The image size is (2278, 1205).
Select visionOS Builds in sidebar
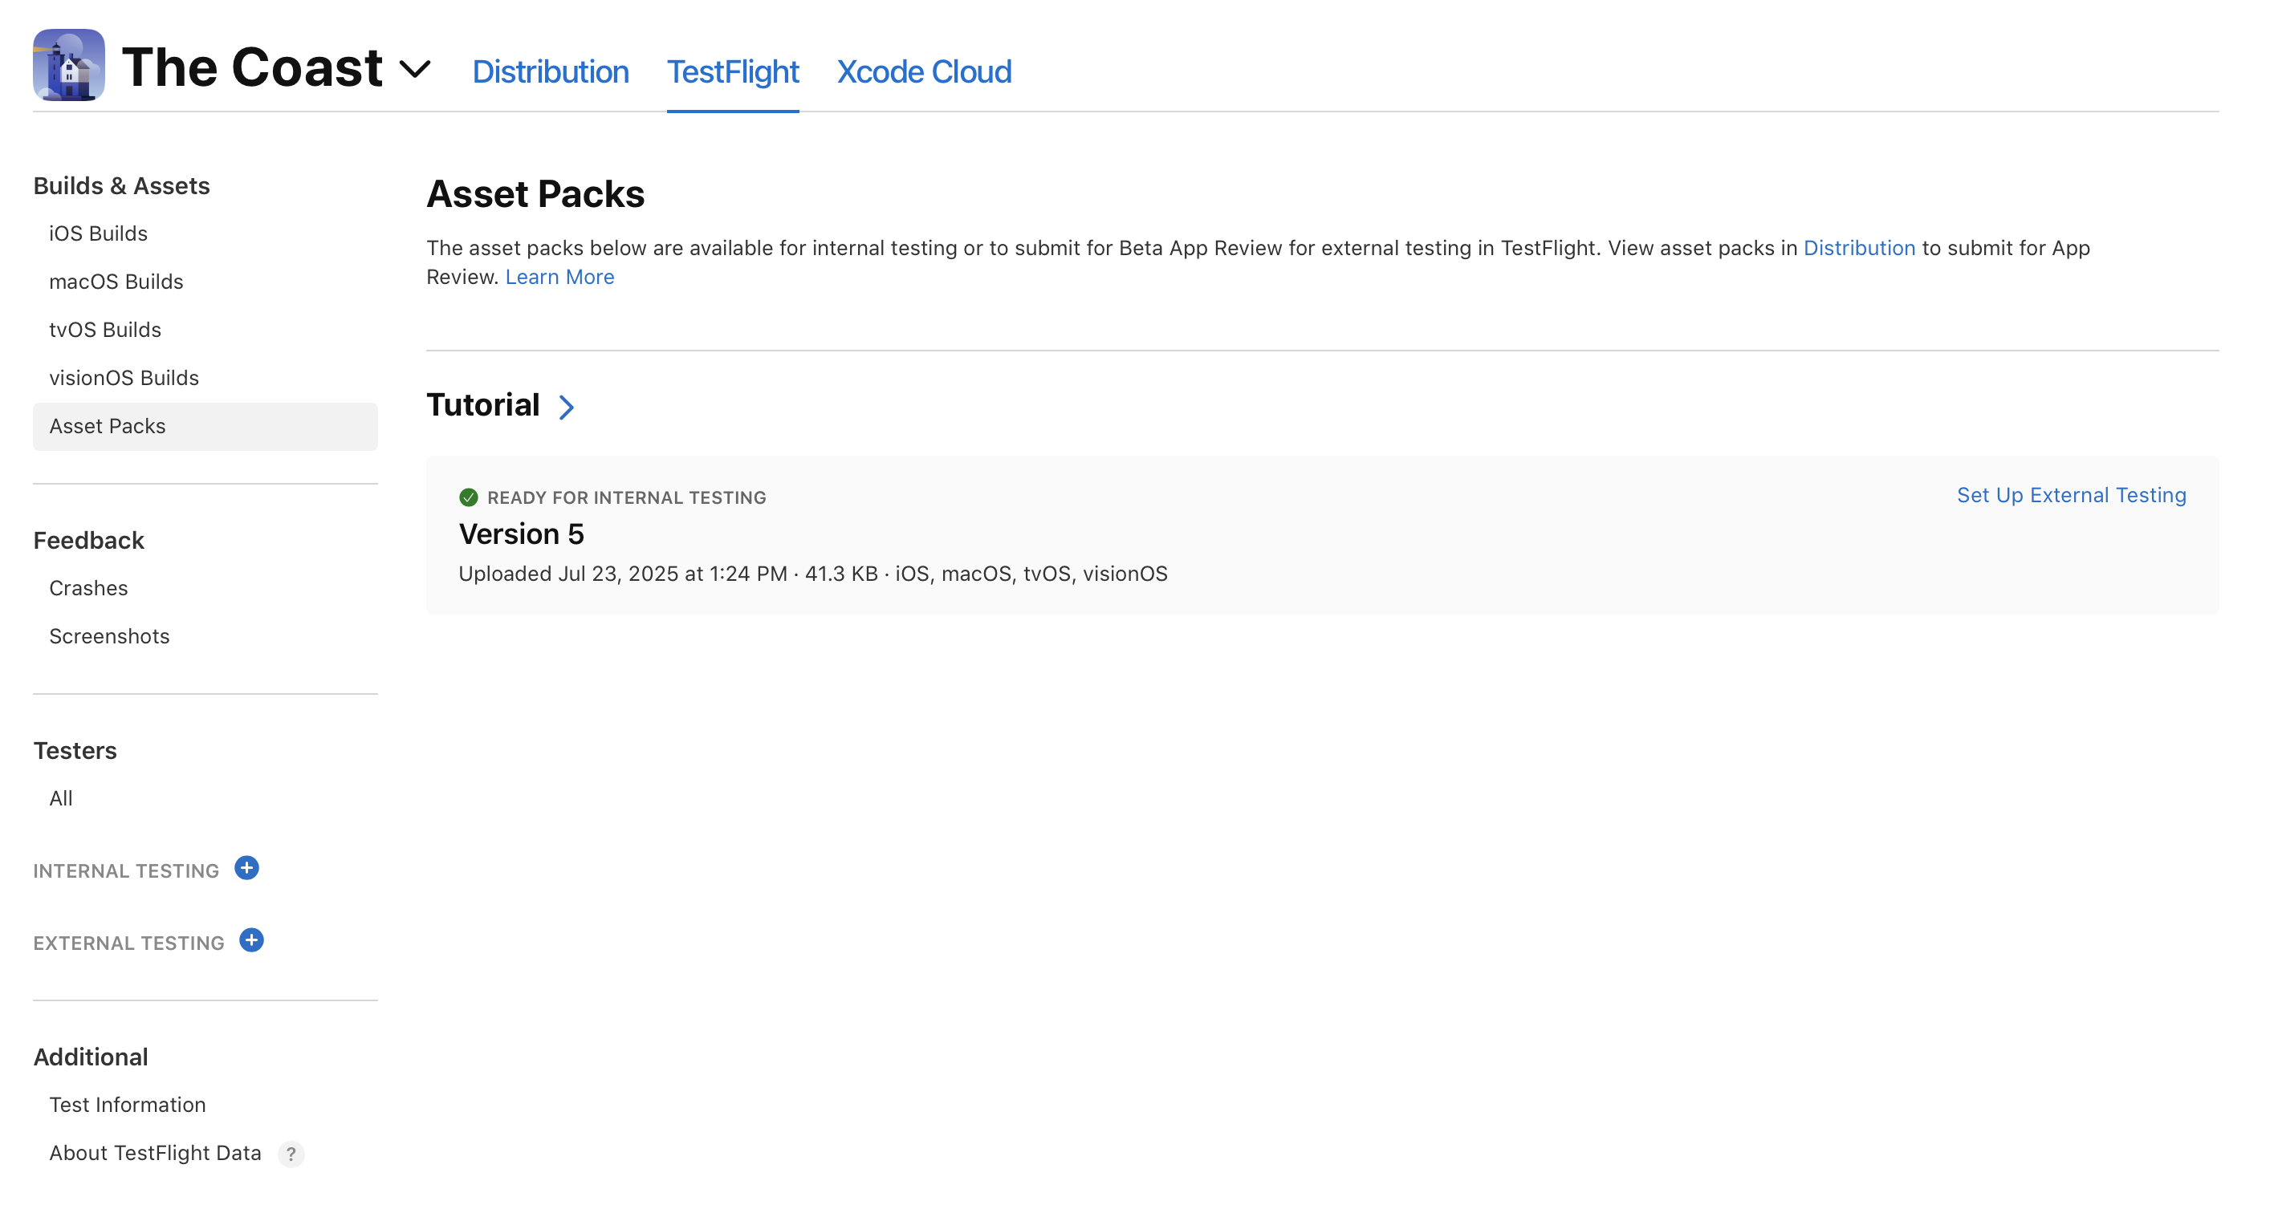(x=124, y=378)
